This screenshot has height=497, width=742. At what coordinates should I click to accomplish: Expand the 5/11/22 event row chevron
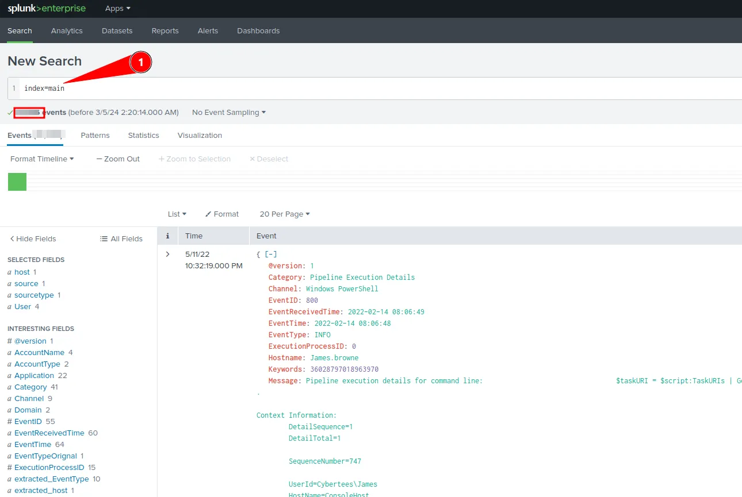pyautogui.click(x=167, y=254)
